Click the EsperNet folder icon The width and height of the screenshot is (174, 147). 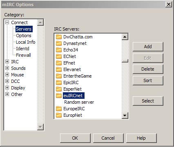click(59, 89)
